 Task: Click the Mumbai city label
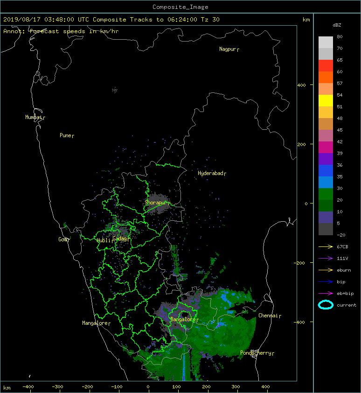point(34,117)
